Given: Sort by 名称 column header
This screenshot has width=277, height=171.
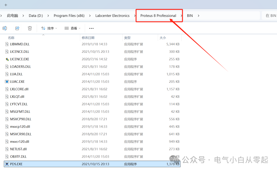Looking at the screenshot, I should coord(11,38).
